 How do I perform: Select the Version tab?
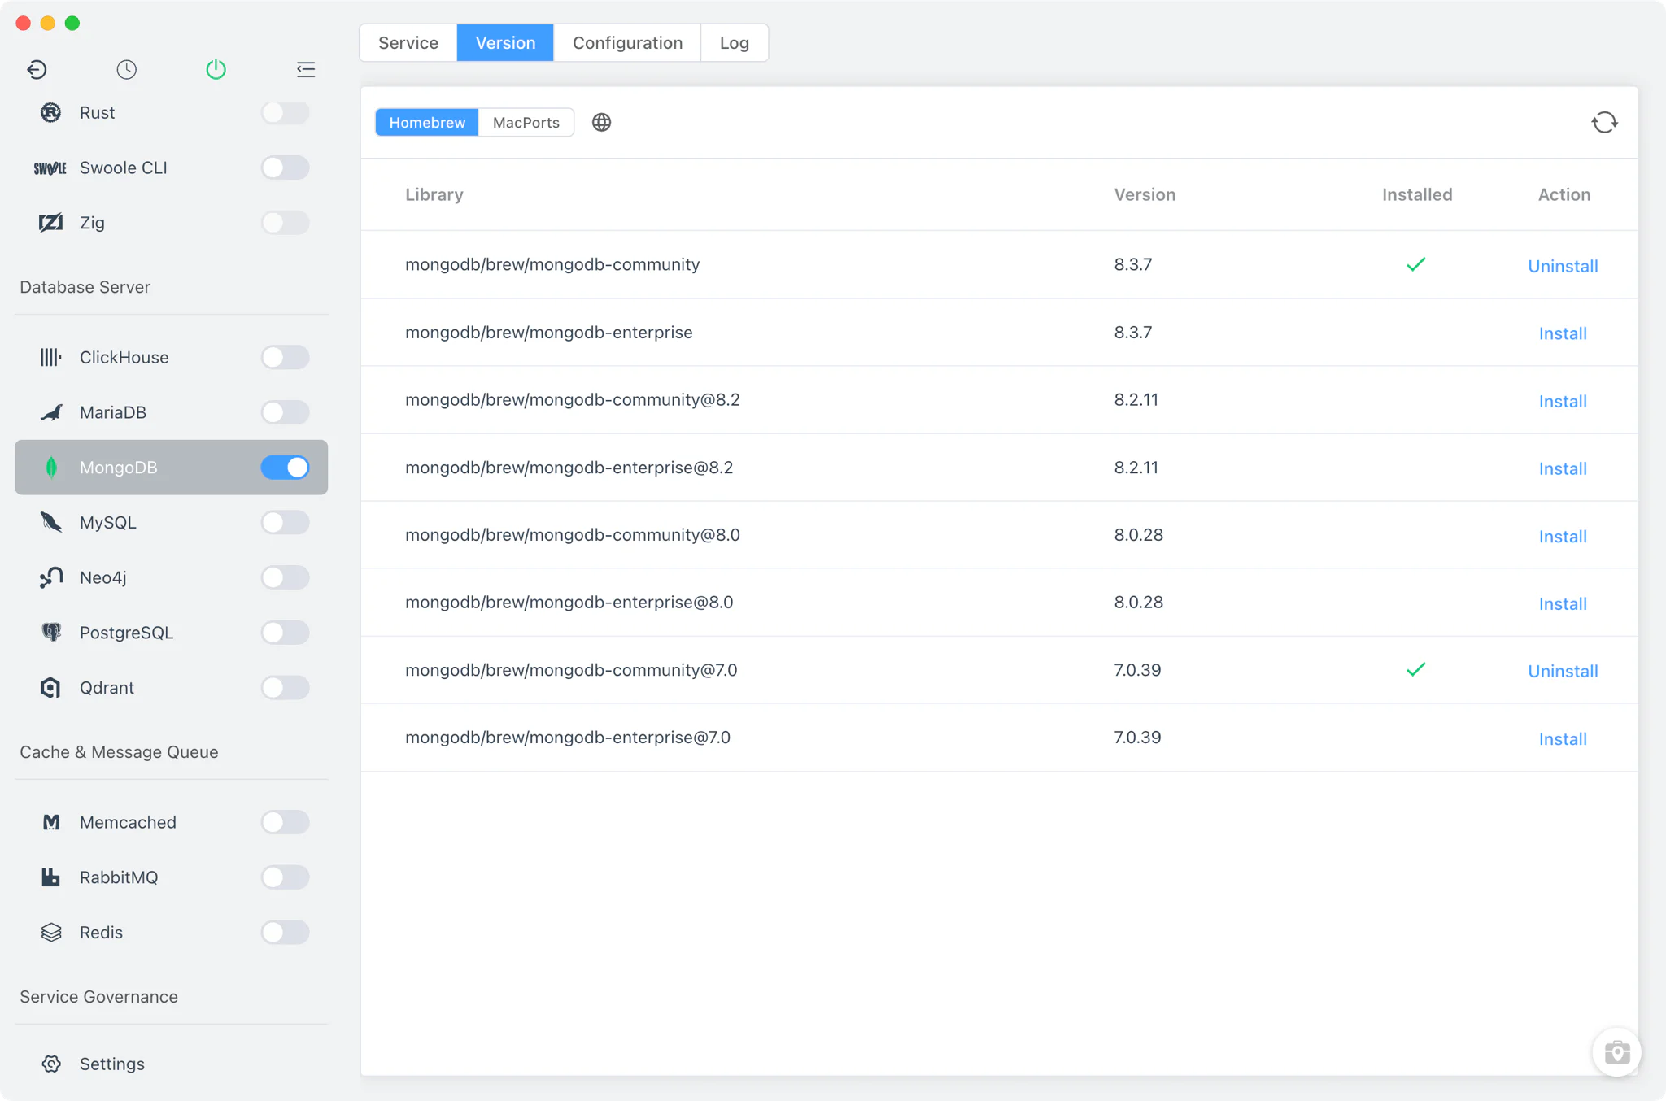(x=505, y=42)
